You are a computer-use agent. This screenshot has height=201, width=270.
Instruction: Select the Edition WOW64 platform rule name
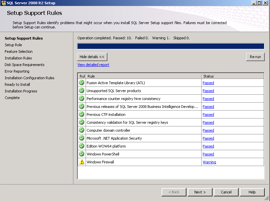[106, 146]
